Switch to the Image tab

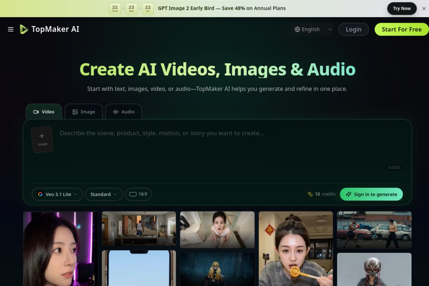point(84,112)
